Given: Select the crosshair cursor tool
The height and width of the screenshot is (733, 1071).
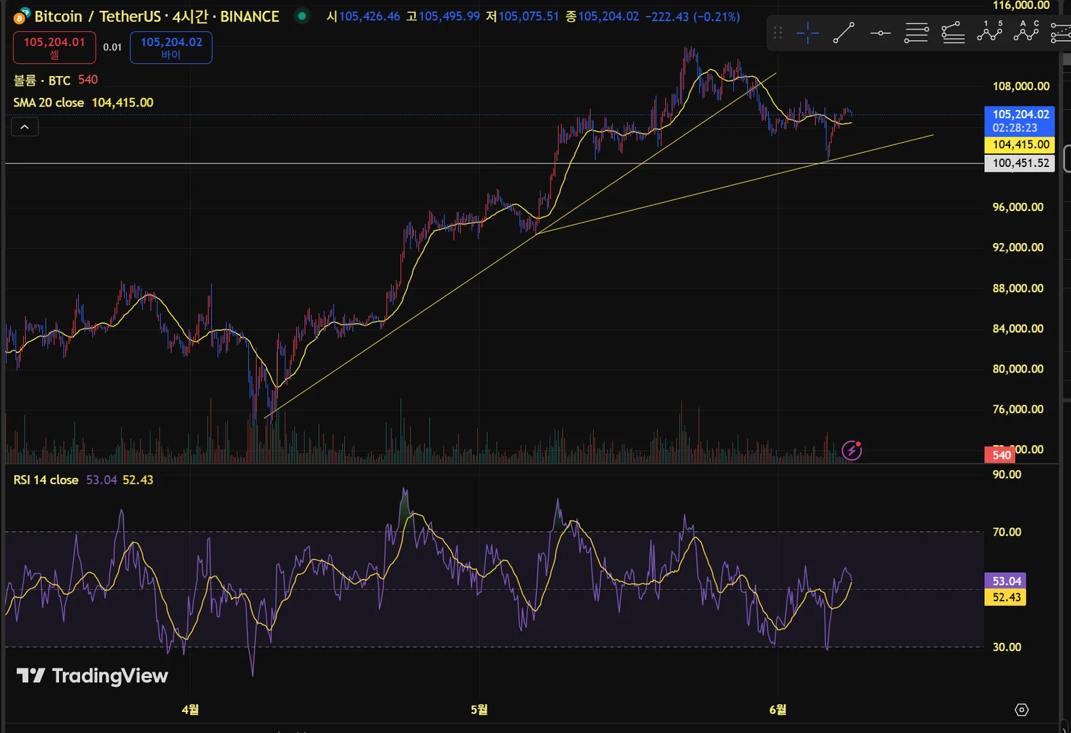Looking at the screenshot, I should click(x=807, y=33).
